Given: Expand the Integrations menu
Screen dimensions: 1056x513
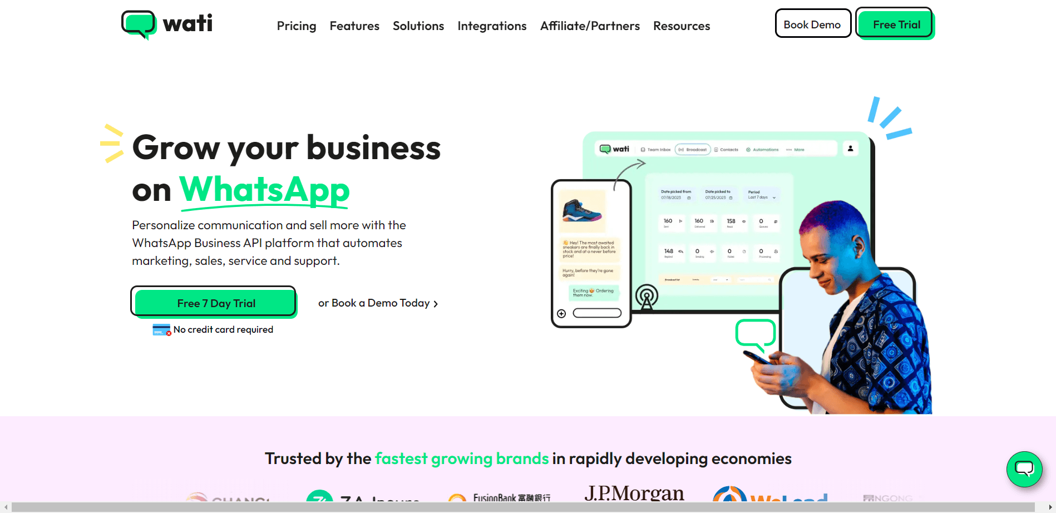Looking at the screenshot, I should click(492, 26).
